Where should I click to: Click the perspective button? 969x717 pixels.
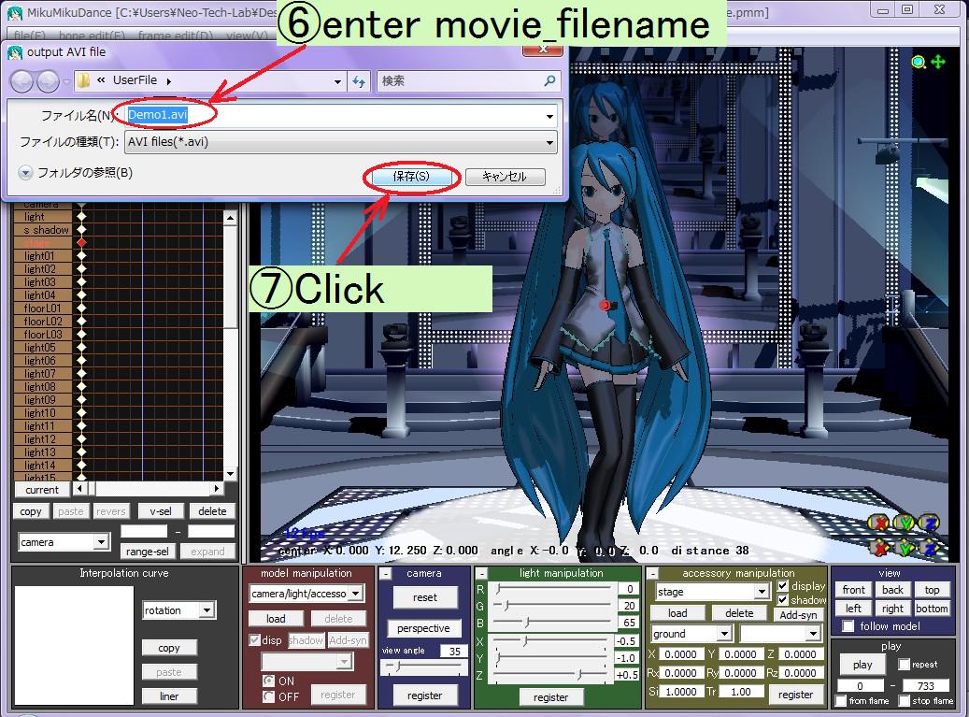(x=423, y=628)
